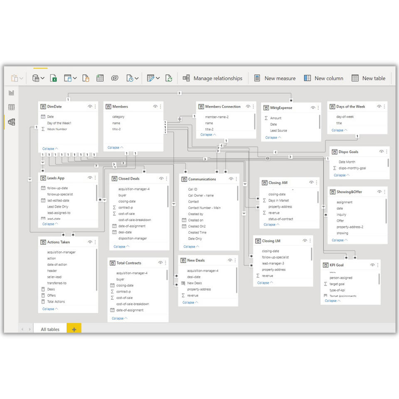Open the DimDate table options menu
Screen dimensions: 399x399
tap(96, 106)
